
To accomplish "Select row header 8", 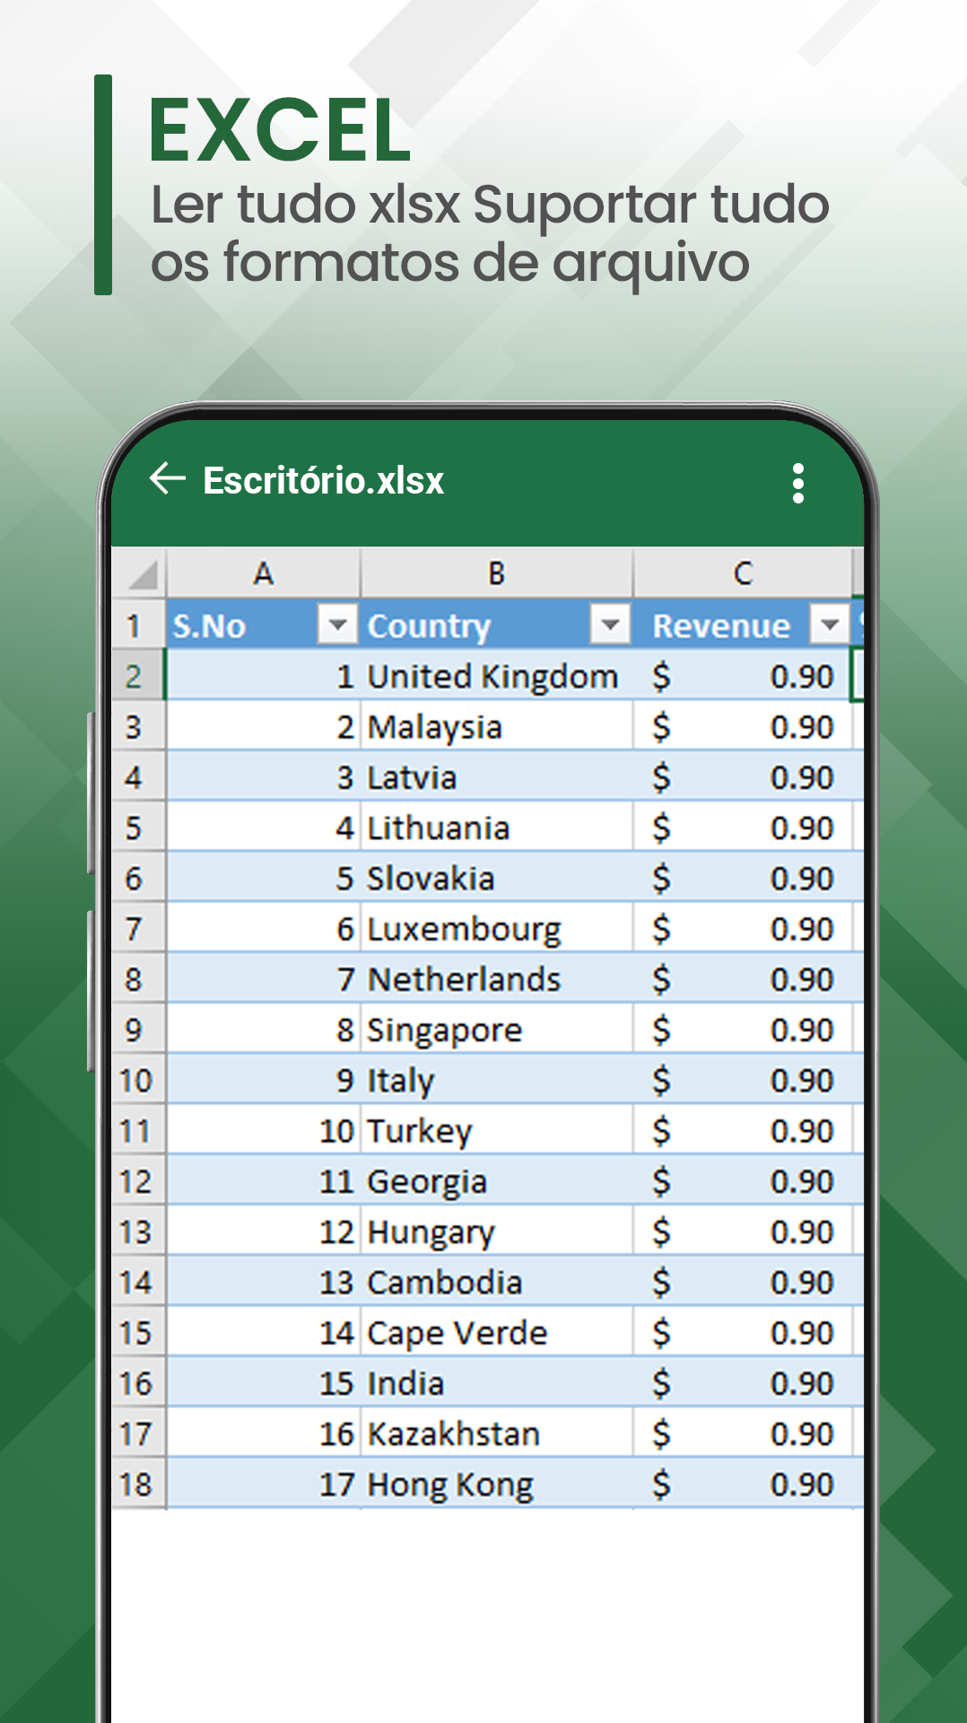I will [x=139, y=978].
